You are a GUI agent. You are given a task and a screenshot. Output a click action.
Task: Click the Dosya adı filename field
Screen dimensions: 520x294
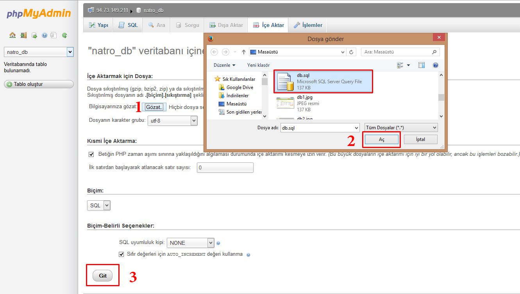[320, 128]
